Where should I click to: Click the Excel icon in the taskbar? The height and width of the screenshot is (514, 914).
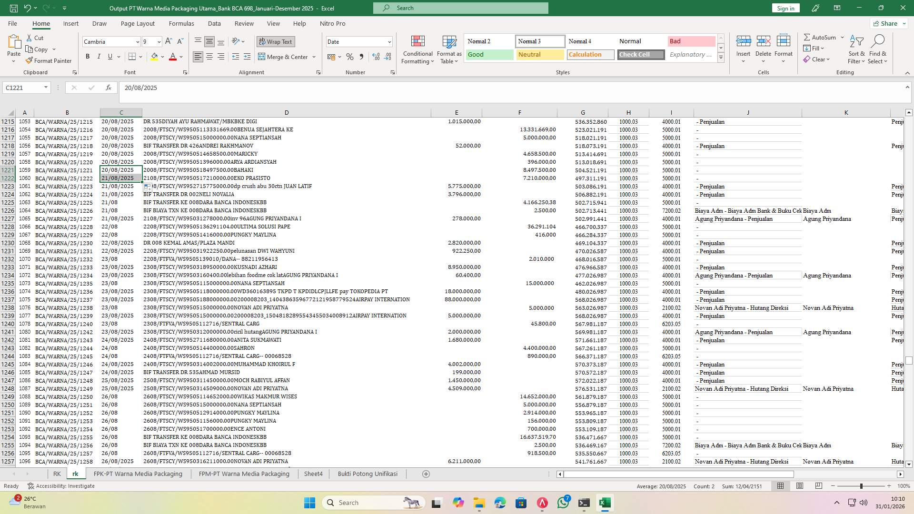[605, 503]
